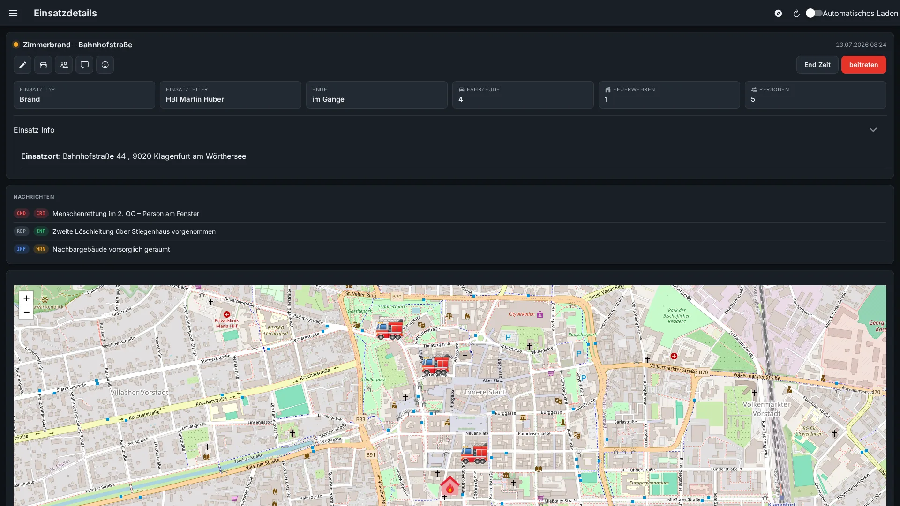Open vehicles via car icon button
The height and width of the screenshot is (506, 900).
tap(43, 65)
